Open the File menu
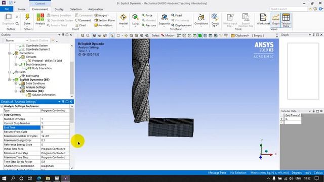This screenshot has width=324, height=182. click(x=7, y=9)
